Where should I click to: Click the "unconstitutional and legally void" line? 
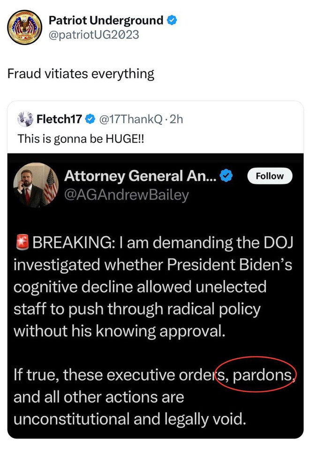pyautogui.click(x=129, y=418)
